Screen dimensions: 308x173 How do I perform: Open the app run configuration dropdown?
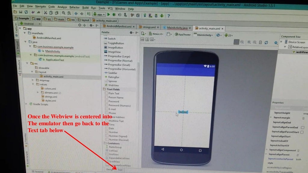click(99, 14)
